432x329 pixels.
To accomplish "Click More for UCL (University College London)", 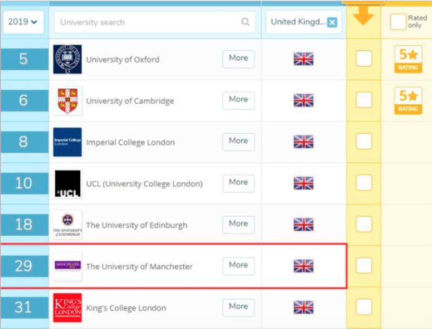I will pyautogui.click(x=239, y=183).
